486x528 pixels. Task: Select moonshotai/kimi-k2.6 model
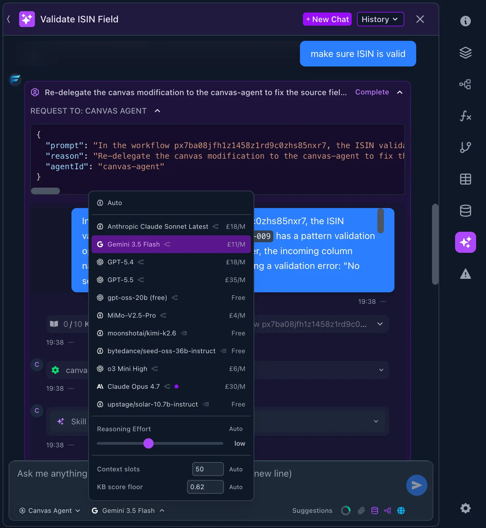pos(171,333)
